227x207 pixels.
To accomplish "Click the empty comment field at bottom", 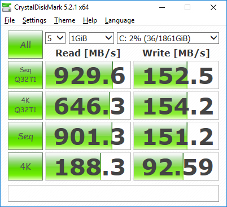I will [x=114, y=193].
